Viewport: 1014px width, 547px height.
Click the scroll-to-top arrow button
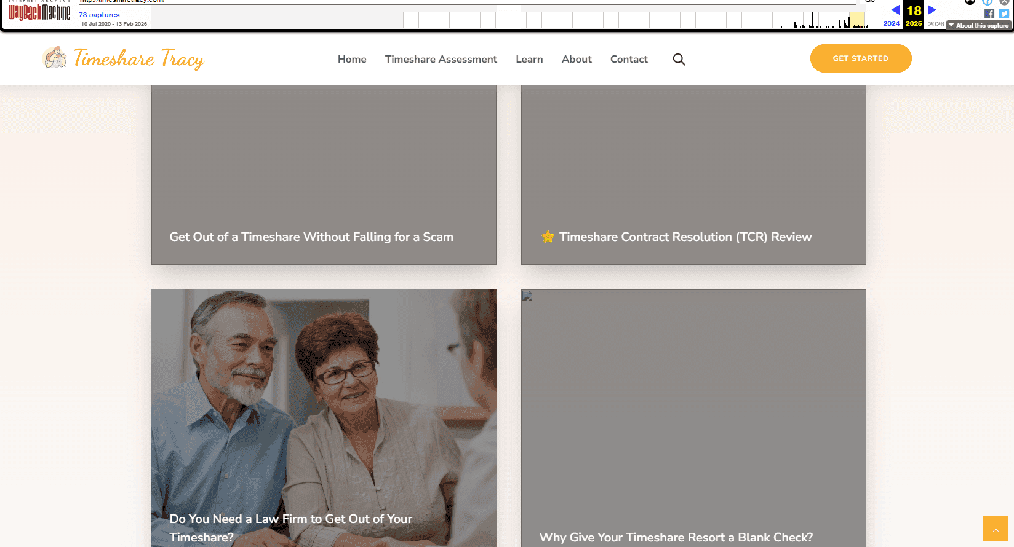point(996,529)
